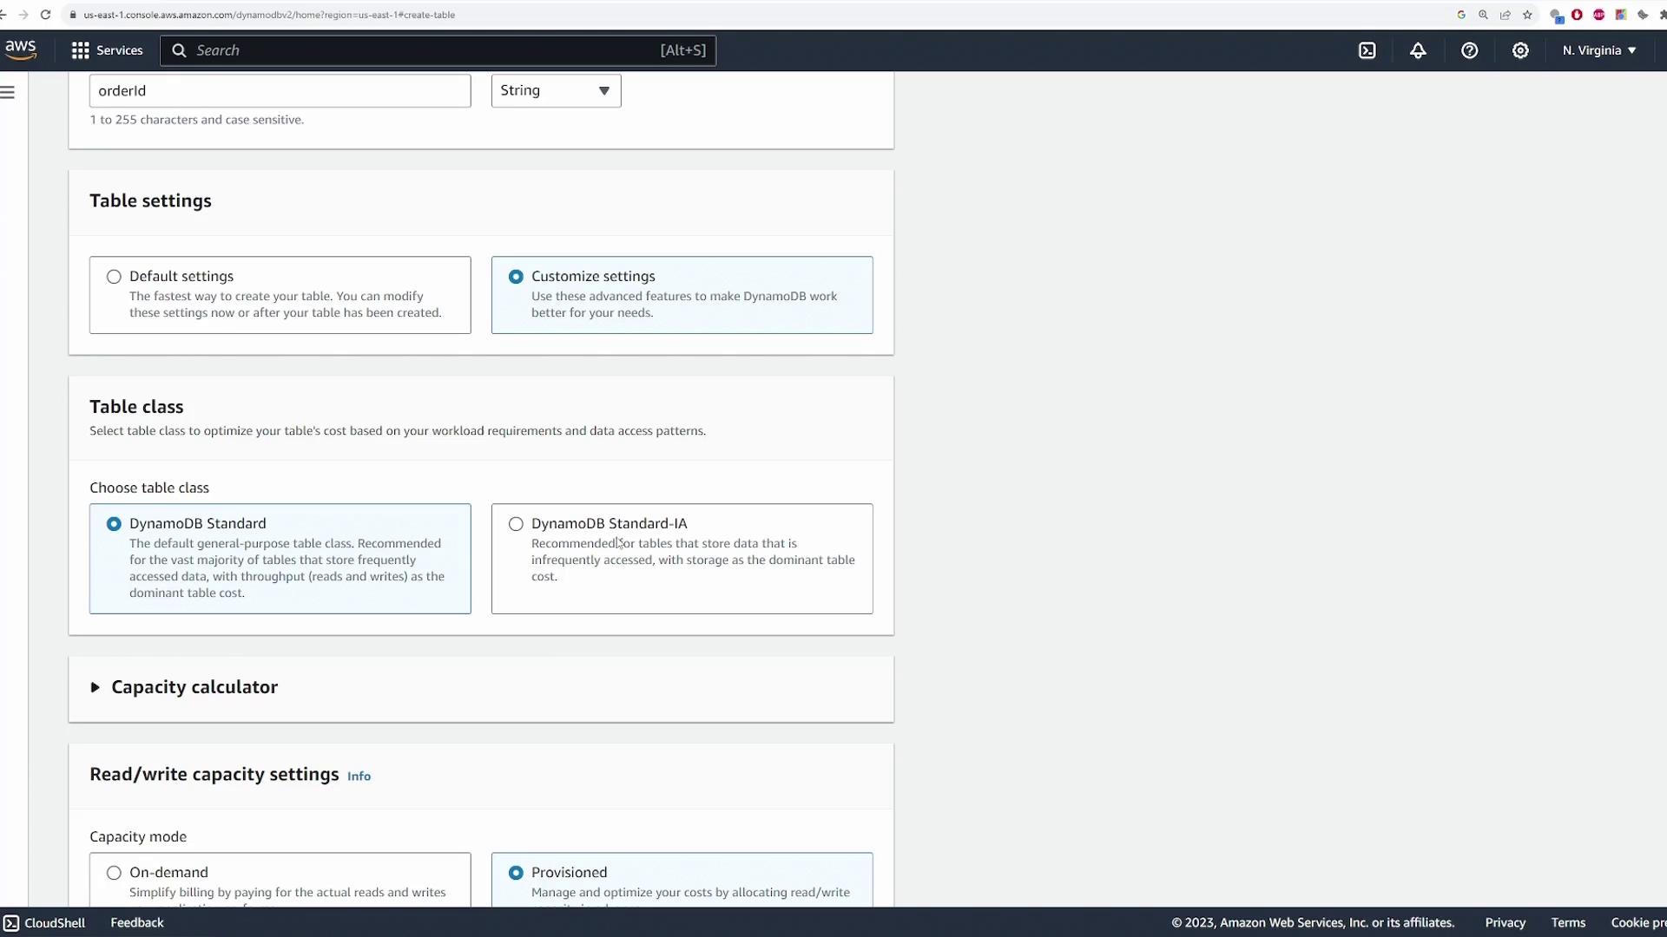Select the Customize settings radio button

[516, 277]
